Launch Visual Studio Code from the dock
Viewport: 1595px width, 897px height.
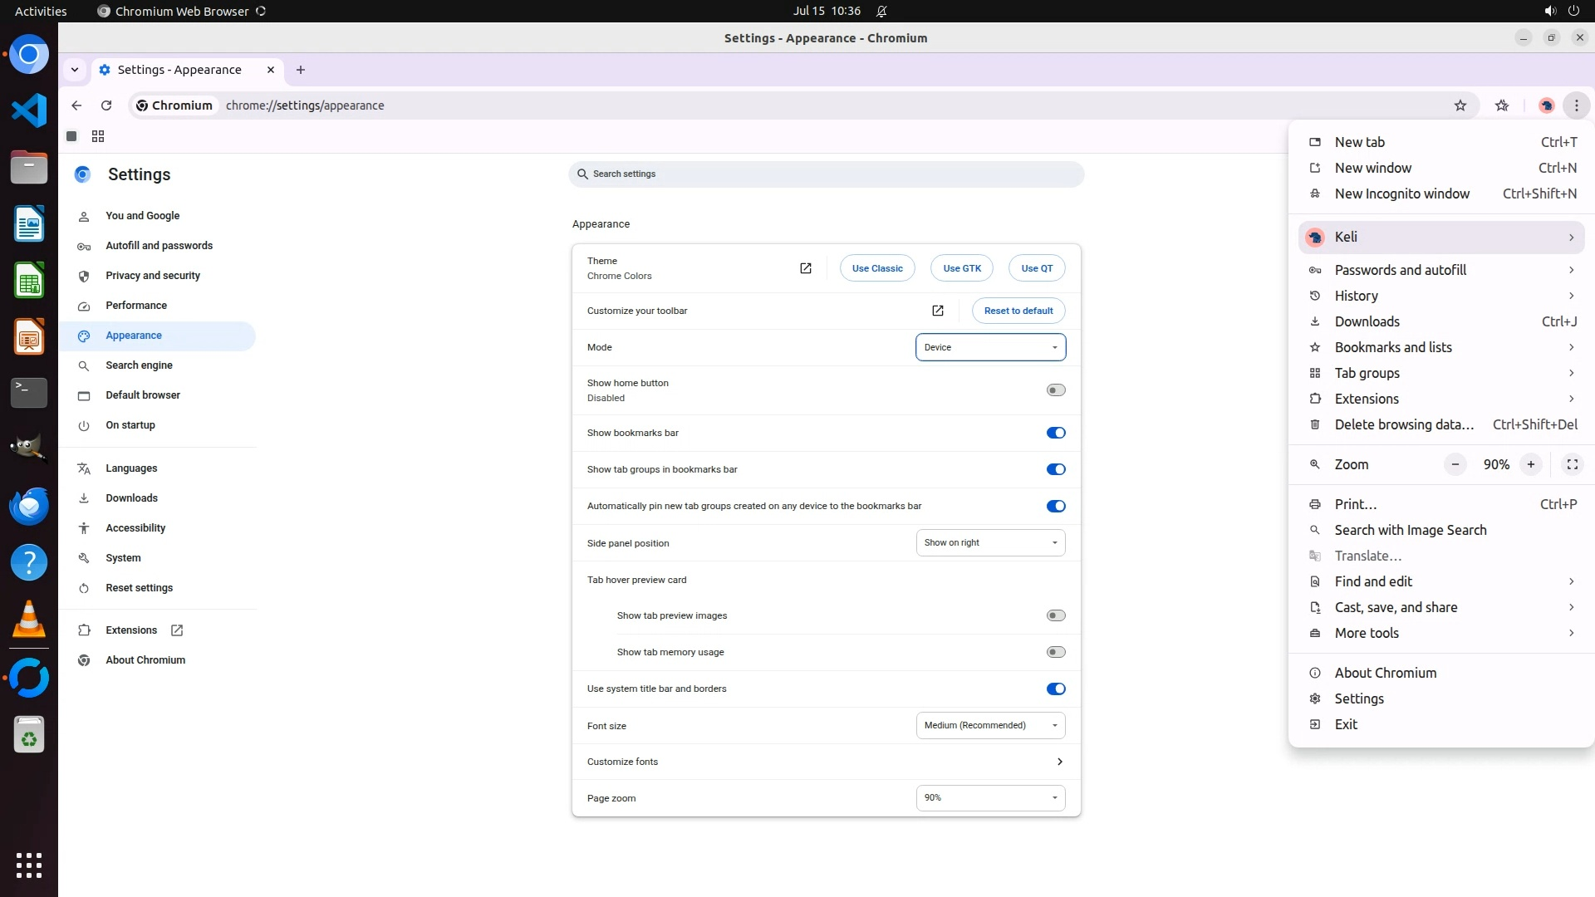coord(29,110)
